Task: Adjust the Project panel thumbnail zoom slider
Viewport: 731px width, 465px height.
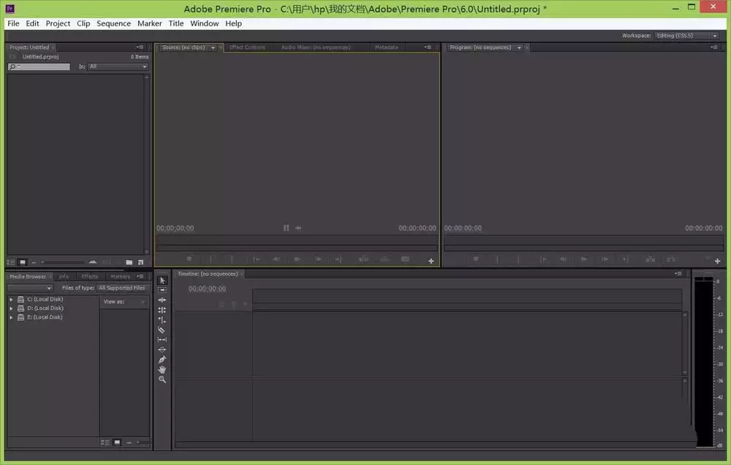Action: tap(66, 262)
